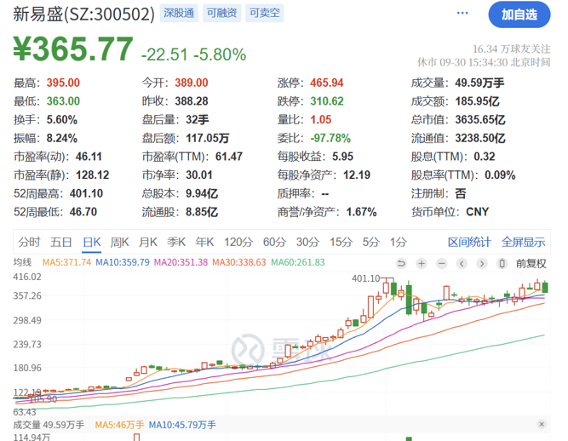Open the 区间统计 link
Screen dimensions: 568x441
pyautogui.click(x=470, y=242)
